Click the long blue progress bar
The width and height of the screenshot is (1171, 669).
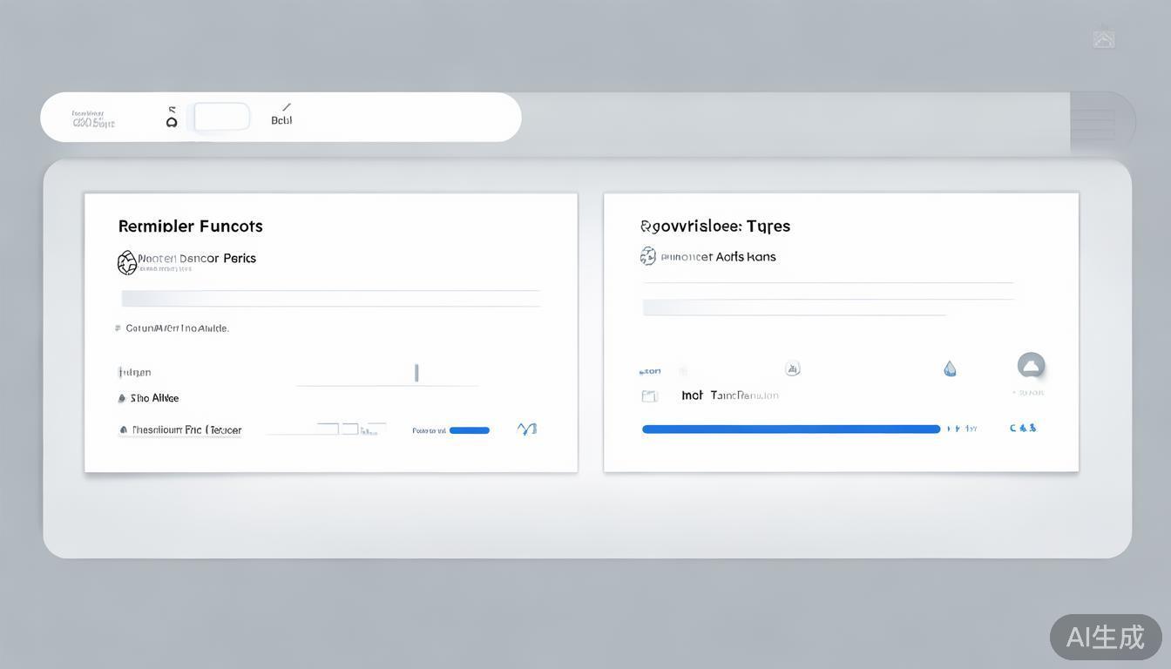tap(790, 429)
